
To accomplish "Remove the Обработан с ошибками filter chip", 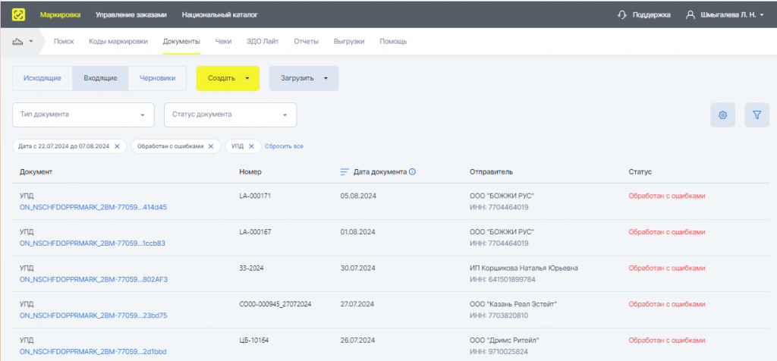I will tap(211, 146).
